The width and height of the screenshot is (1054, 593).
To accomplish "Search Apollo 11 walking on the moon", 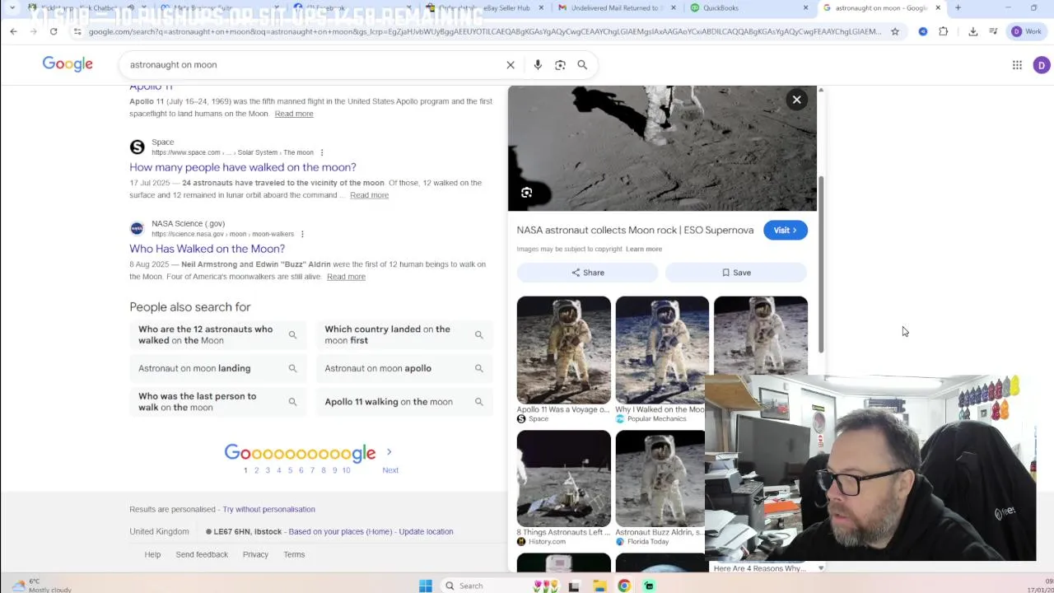I will (404, 402).
